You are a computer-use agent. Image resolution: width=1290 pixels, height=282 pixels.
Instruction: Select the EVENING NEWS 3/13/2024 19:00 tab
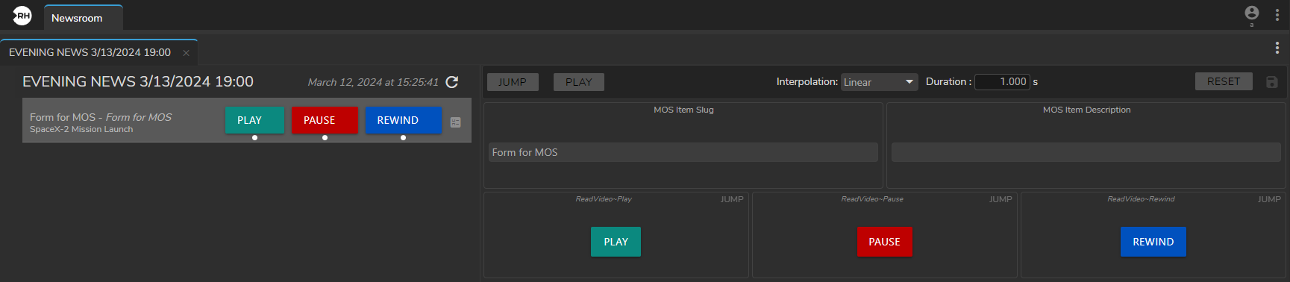pos(90,52)
